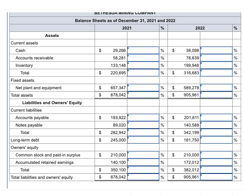Click 2021 Total assets percentage input
The image size is (244, 196).
coord(143,95)
